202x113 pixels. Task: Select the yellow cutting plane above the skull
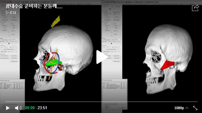(56, 22)
